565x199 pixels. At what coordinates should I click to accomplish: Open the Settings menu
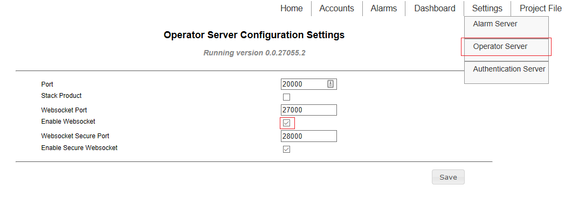[x=487, y=8]
